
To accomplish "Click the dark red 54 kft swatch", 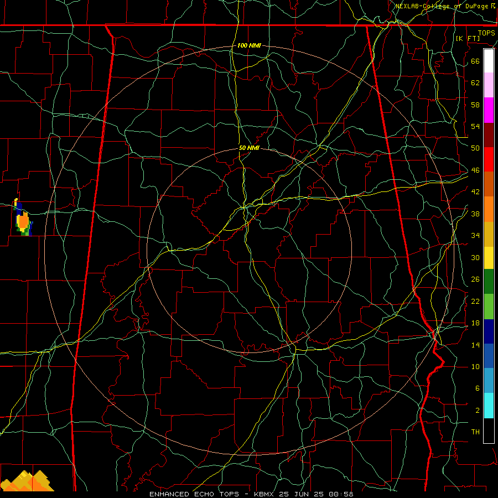I will 489,135.
